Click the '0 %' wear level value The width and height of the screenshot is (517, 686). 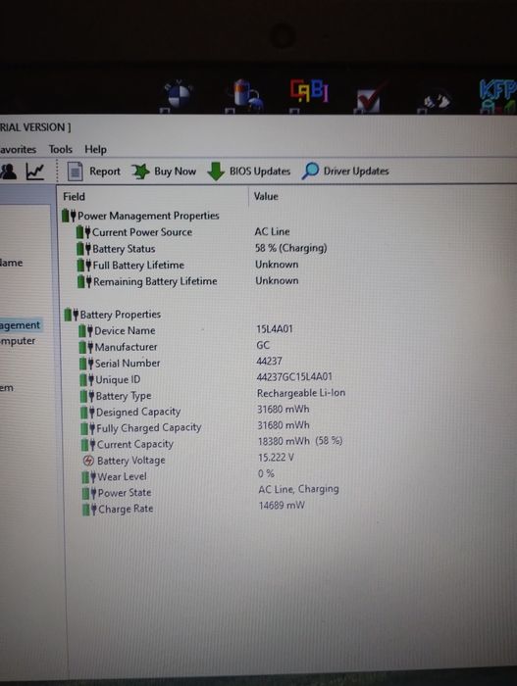[x=266, y=473]
